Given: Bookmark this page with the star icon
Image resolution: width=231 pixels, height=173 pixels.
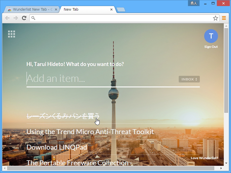Looking at the screenshot, I should [x=215, y=18].
